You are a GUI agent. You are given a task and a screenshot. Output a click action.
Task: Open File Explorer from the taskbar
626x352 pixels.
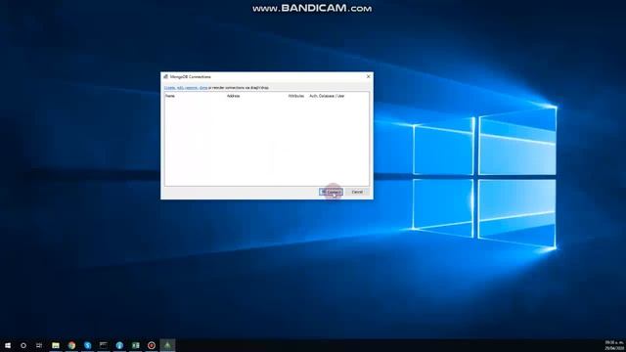pos(56,345)
